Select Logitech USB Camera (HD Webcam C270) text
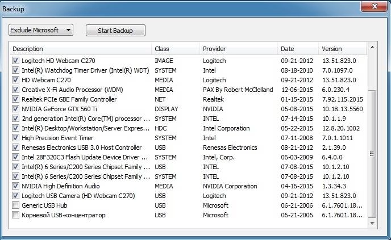This screenshot has width=391, height=240. (78, 196)
